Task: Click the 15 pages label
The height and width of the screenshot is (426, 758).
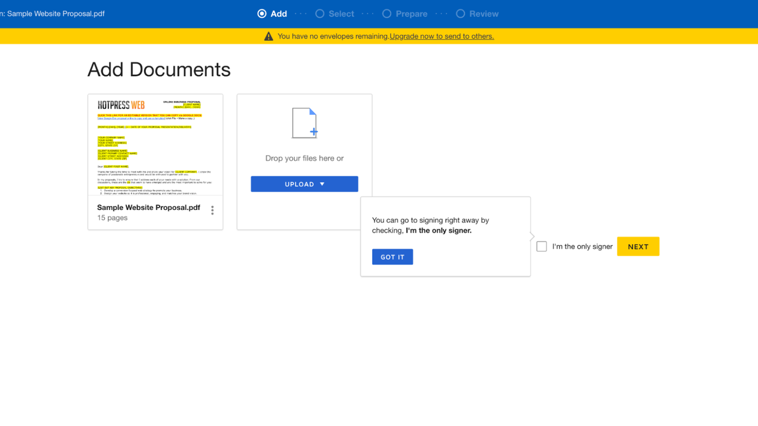Action: 113,218
